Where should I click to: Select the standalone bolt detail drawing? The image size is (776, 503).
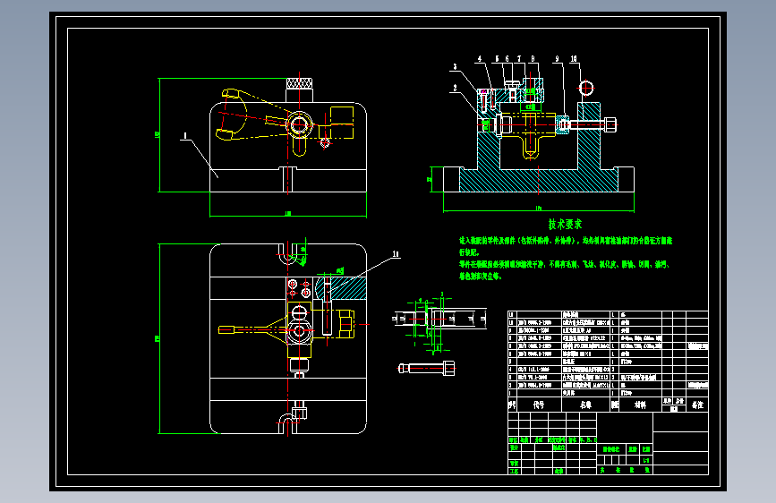[x=427, y=369]
